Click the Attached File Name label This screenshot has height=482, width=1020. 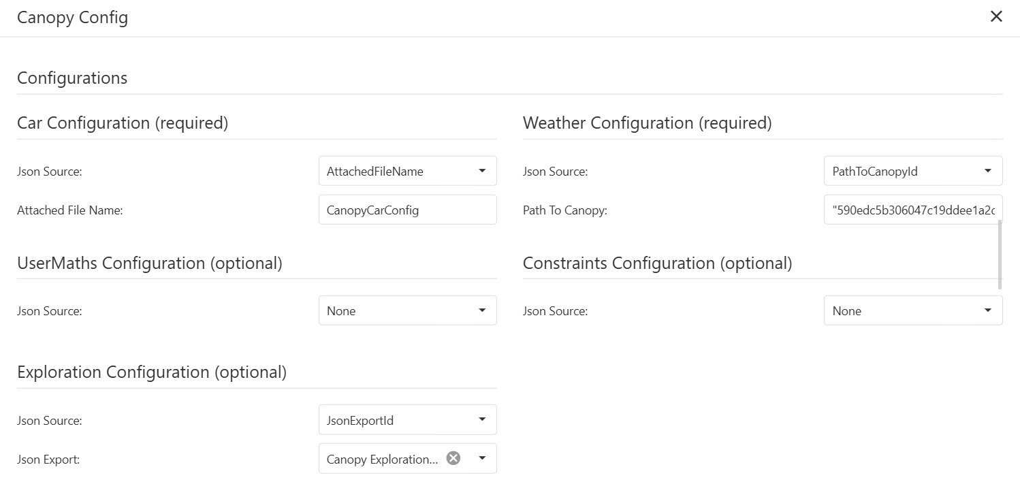[69, 210]
